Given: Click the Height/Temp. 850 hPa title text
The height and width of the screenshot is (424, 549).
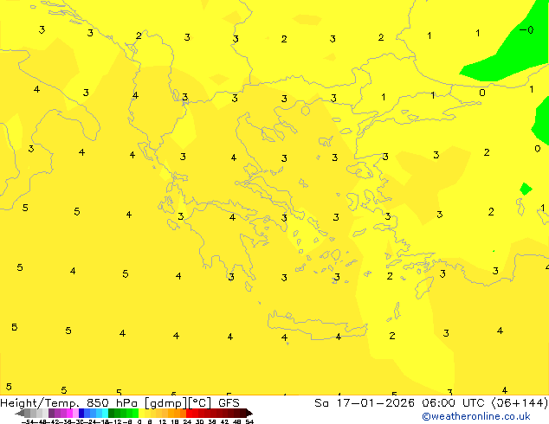Looking at the screenshot, I should click(68, 402).
